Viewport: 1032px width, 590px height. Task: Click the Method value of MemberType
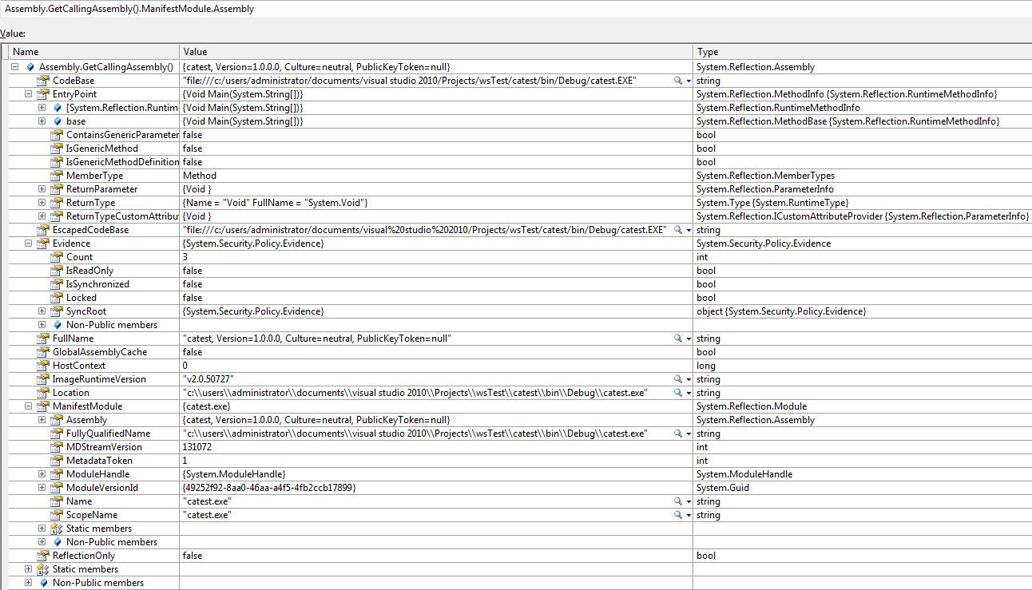[200, 176]
